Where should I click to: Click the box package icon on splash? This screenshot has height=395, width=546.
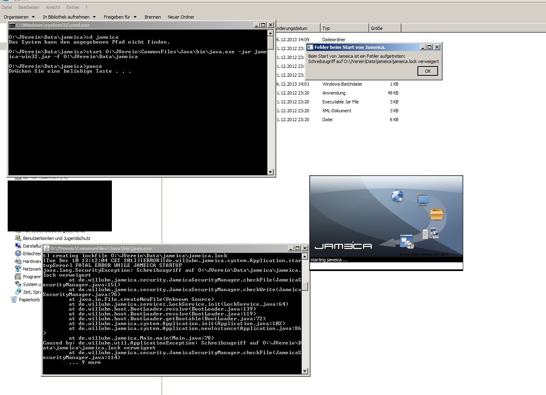coord(437,214)
